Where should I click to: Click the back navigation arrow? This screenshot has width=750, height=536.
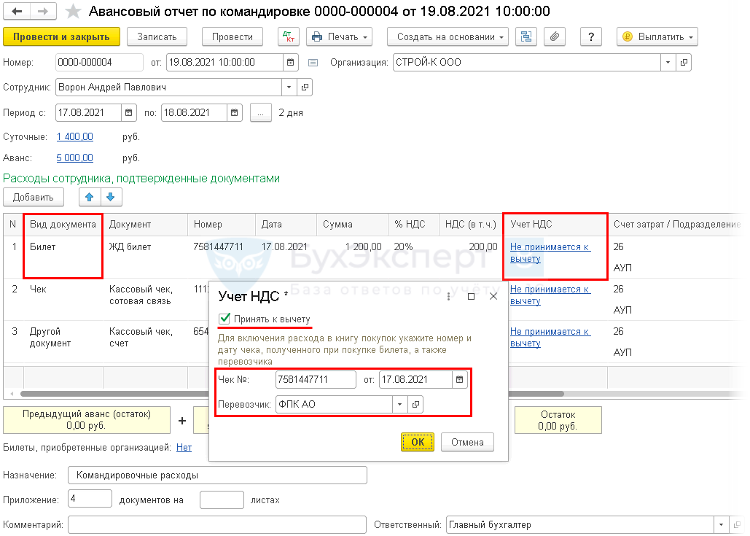click(x=17, y=12)
